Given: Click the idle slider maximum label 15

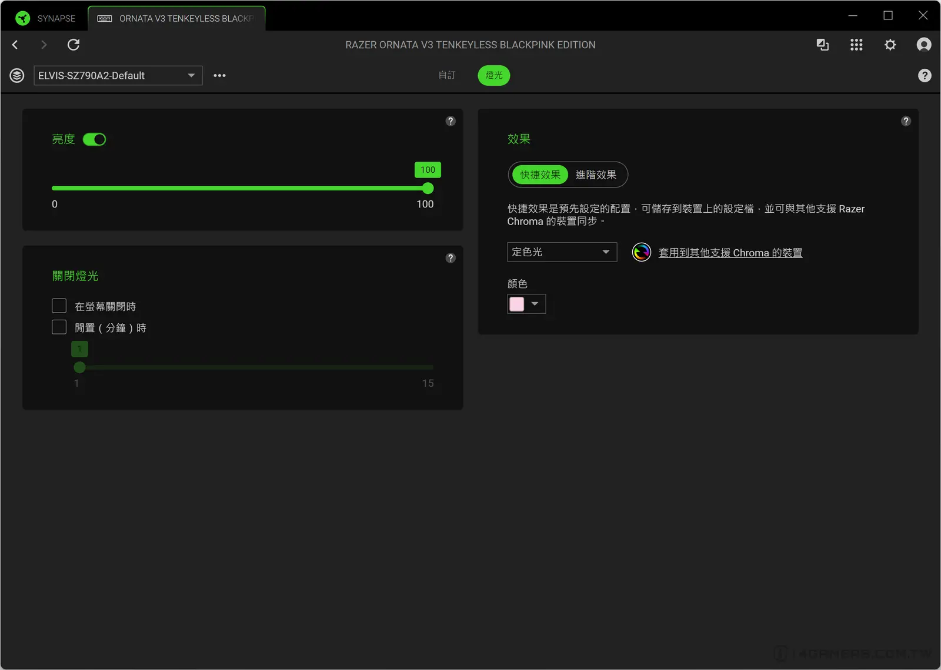Looking at the screenshot, I should tap(428, 383).
